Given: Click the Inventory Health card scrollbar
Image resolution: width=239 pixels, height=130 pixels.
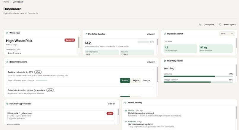Looking at the screenshot, I should pyautogui.click(x=236, y=70).
